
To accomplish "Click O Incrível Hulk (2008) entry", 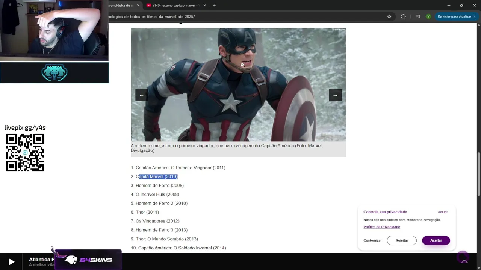I will (157, 194).
